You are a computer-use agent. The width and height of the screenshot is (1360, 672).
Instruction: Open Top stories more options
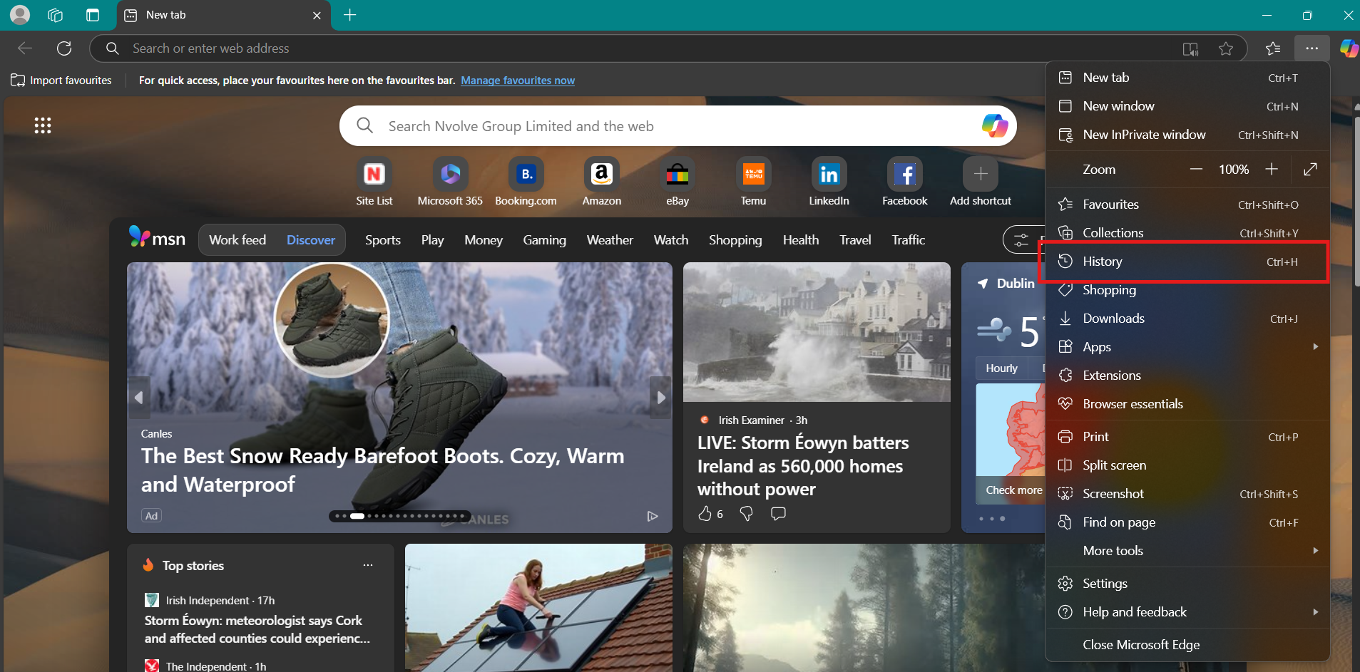368,565
